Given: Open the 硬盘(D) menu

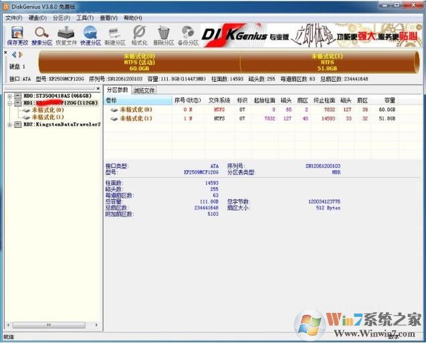Looking at the screenshot, I should point(36,17).
